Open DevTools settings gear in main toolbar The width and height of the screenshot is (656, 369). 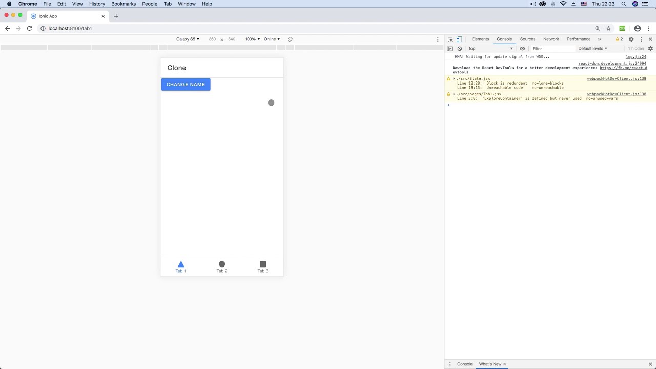click(631, 39)
